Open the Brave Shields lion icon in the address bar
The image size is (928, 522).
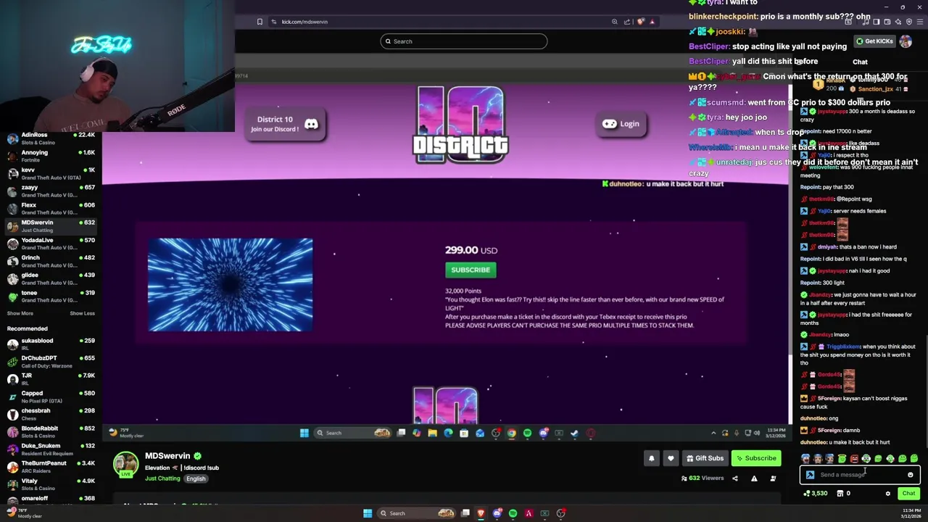[x=640, y=22]
